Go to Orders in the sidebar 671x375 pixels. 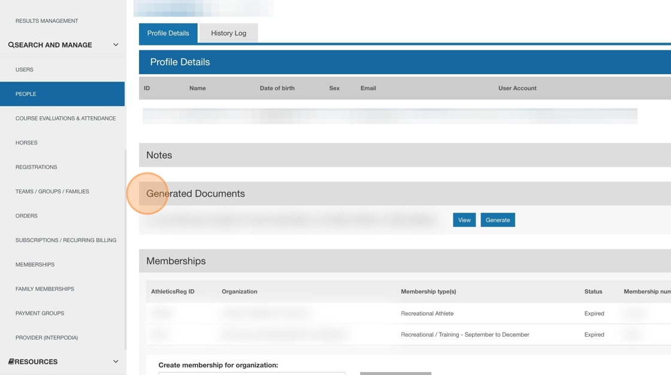(x=26, y=216)
